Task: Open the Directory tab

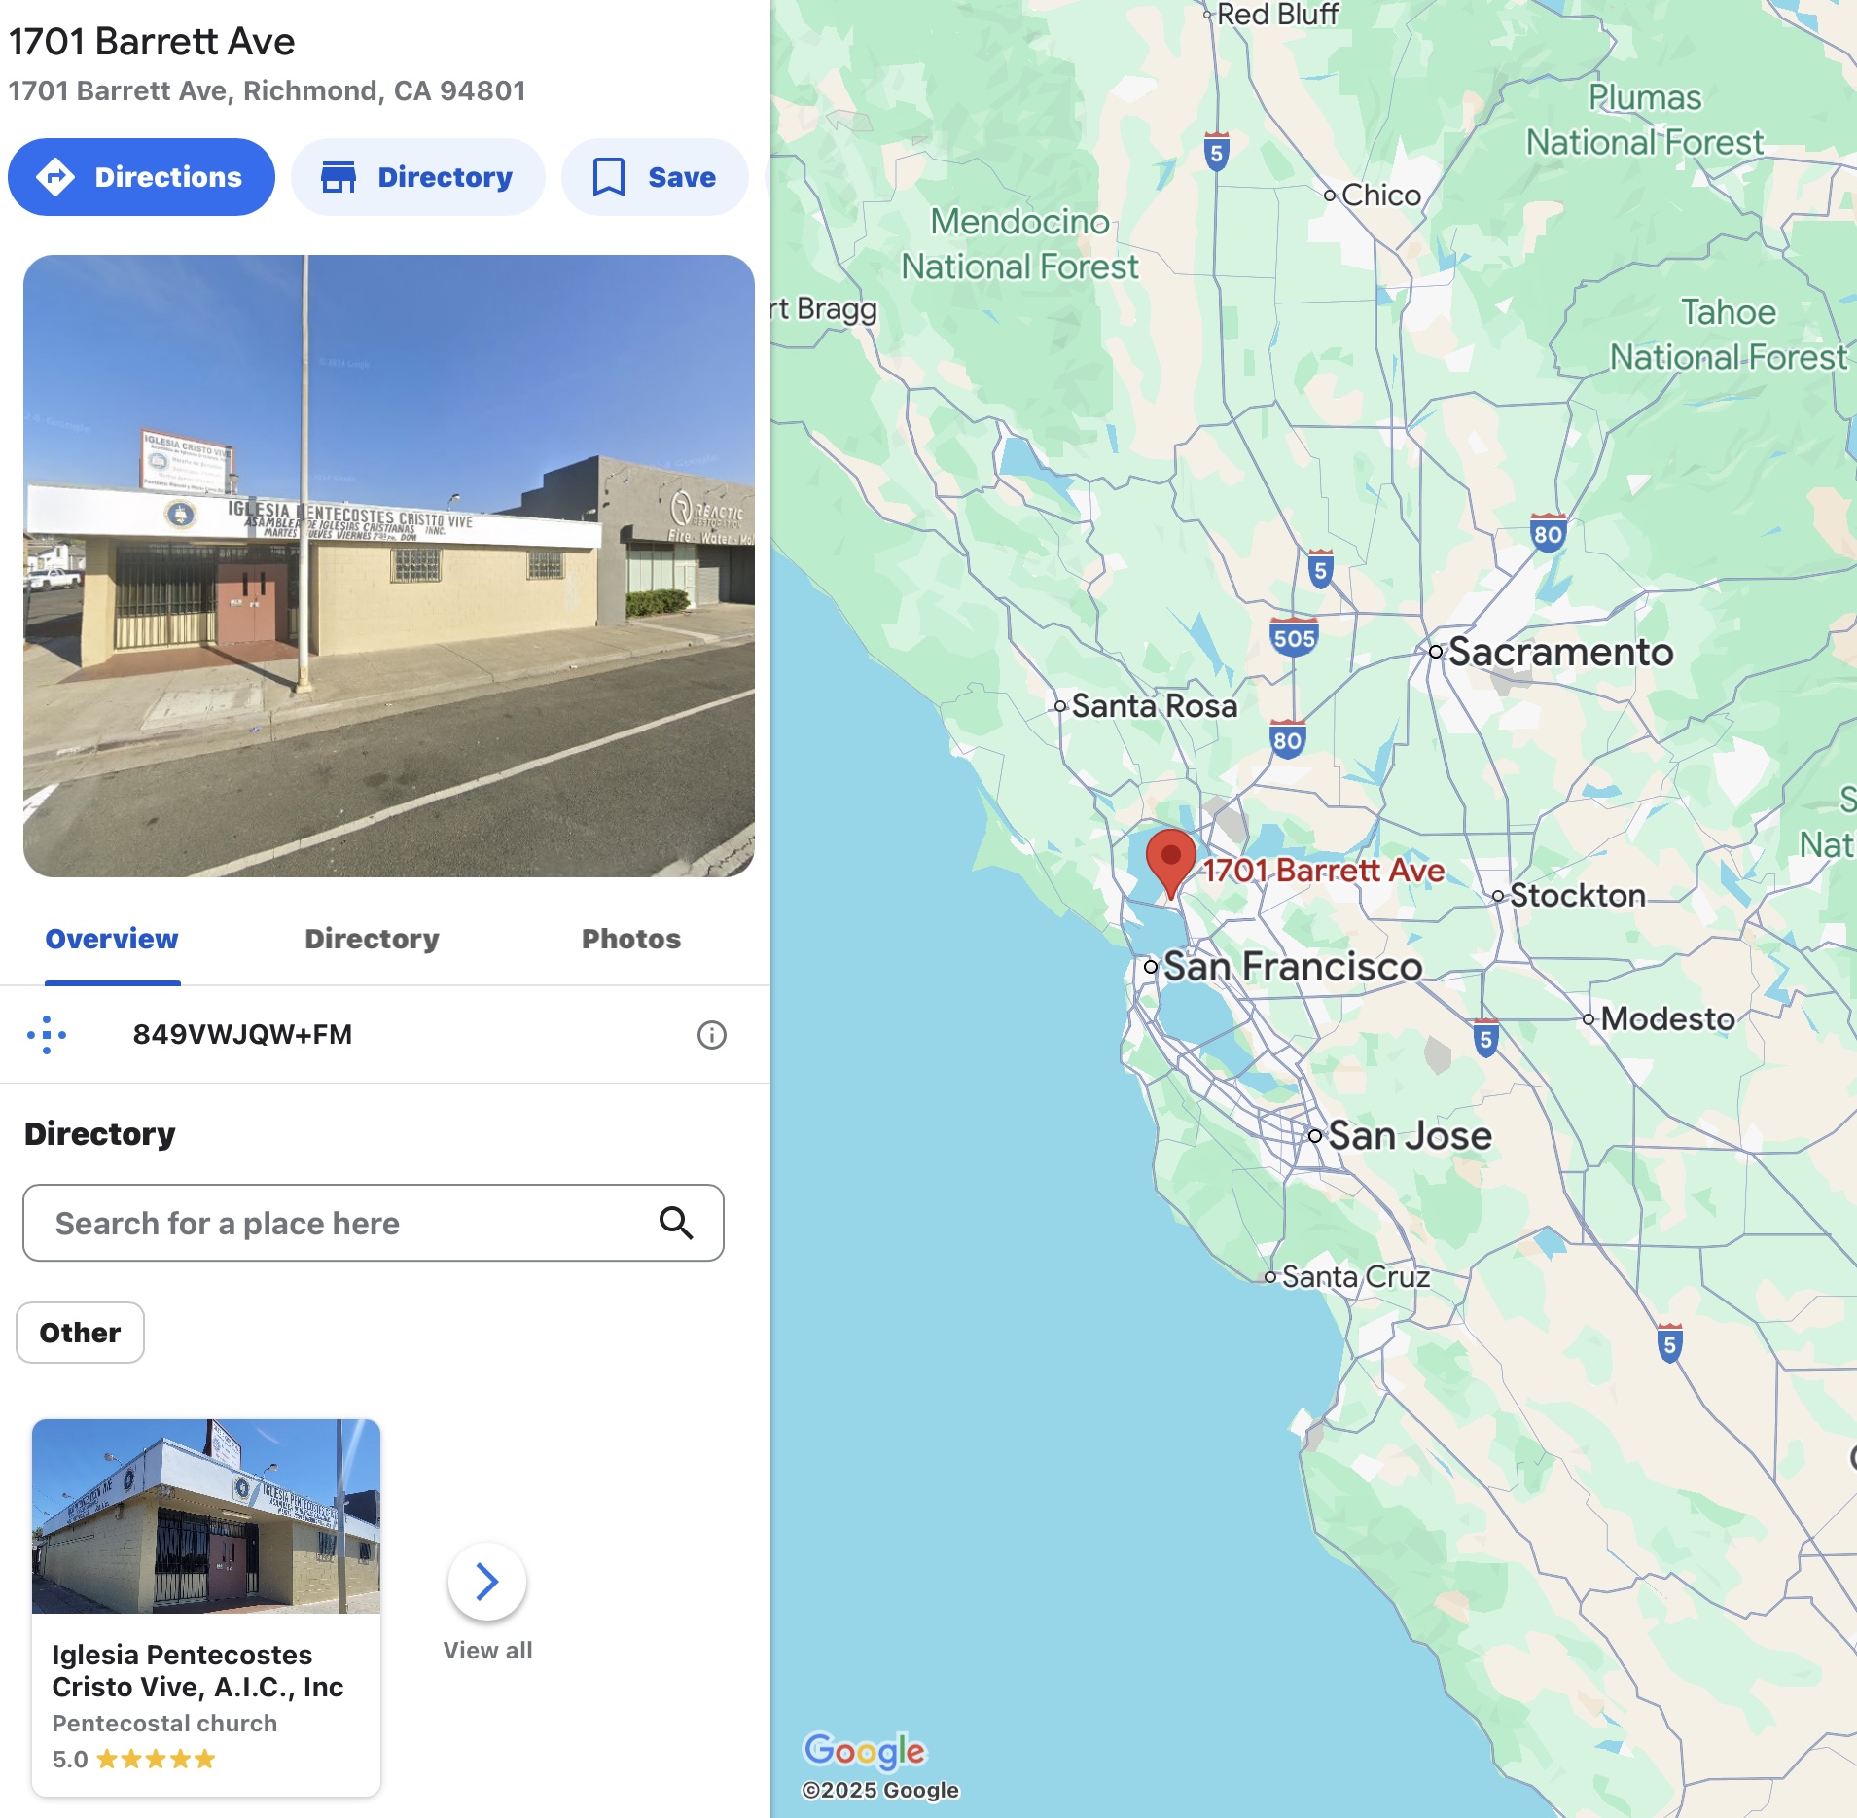Action: (x=372, y=939)
